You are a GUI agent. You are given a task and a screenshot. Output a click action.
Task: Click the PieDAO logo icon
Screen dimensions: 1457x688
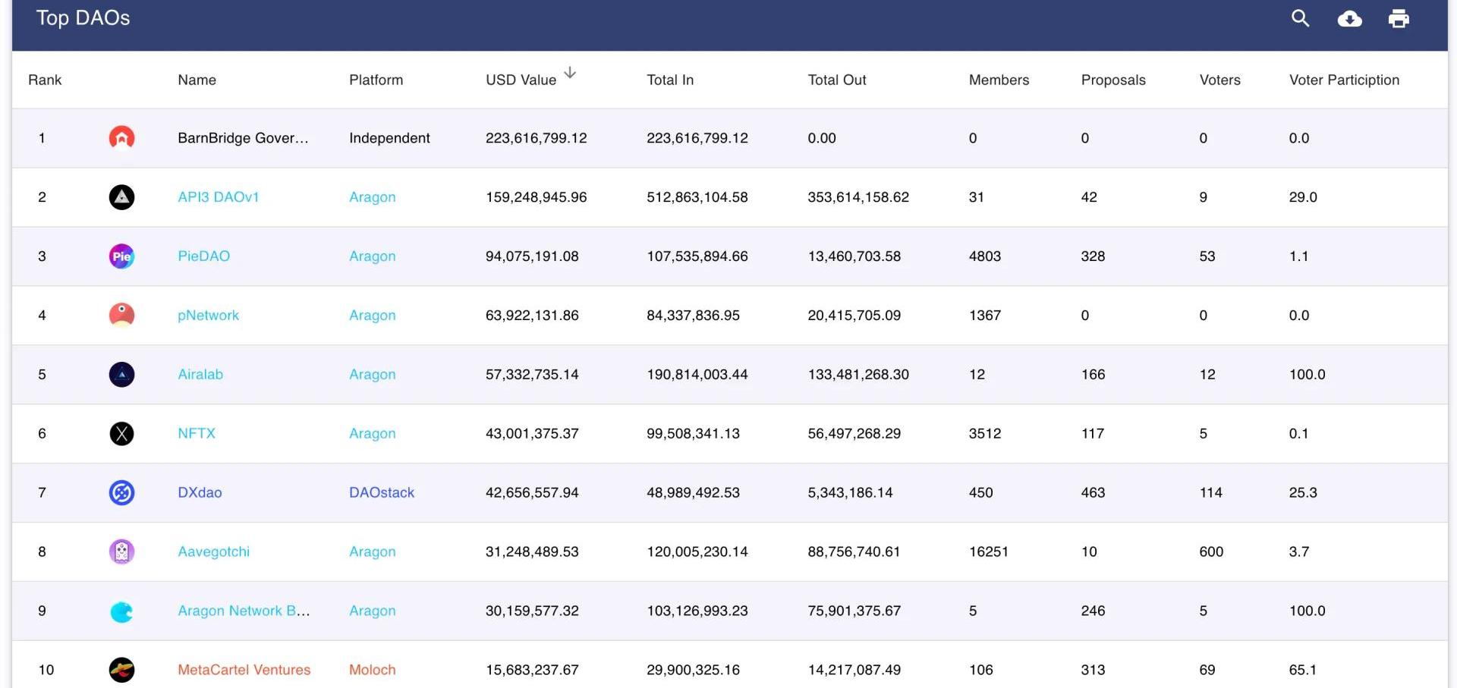121,256
